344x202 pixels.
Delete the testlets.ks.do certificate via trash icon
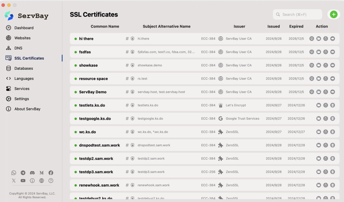click(333, 105)
